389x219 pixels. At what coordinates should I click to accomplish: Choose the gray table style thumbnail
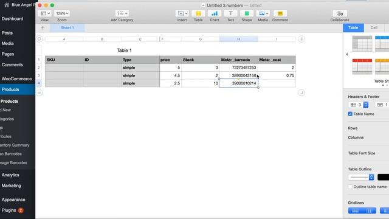pyautogui.click(x=362, y=44)
